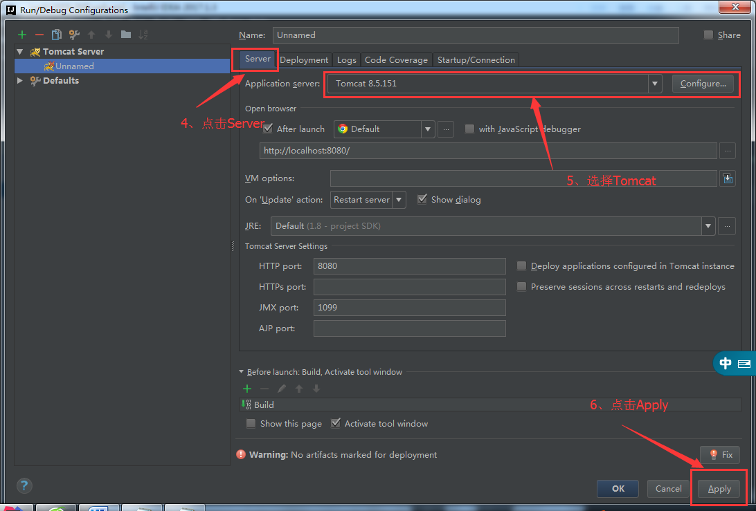Toggle Activate tool window checkbox
The image size is (756, 511).
pyautogui.click(x=336, y=423)
